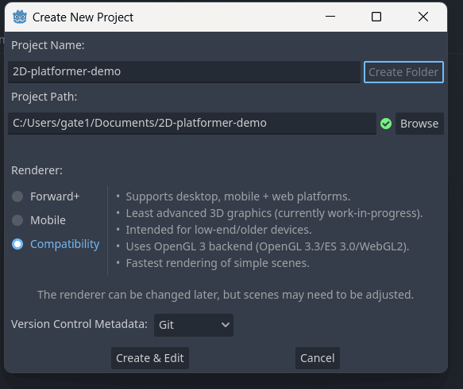
Task: Click the Godot logo in title bar
Action: click(20, 17)
